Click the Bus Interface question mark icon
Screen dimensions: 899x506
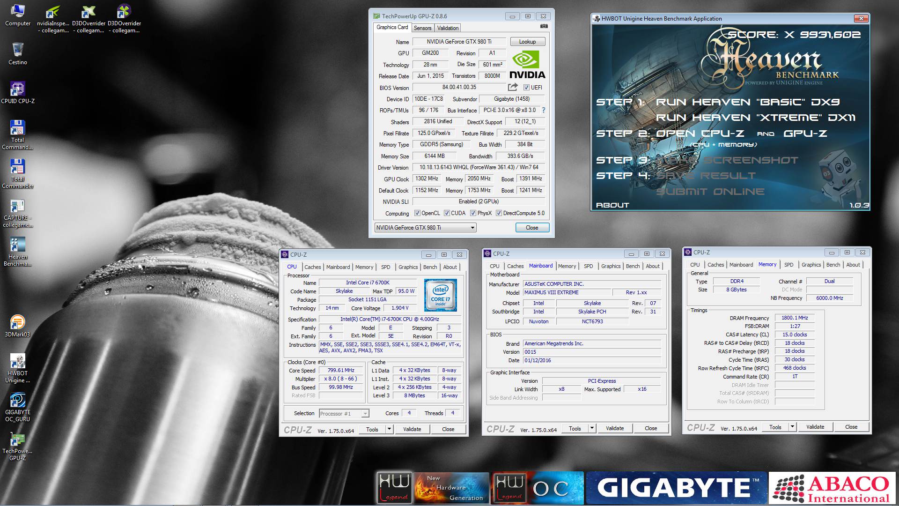(x=543, y=110)
